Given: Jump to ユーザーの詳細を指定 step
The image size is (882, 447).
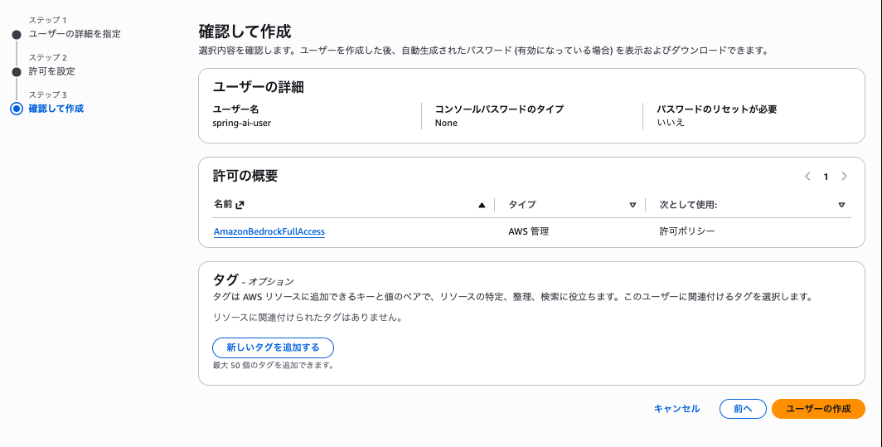Looking at the screenshot, I should pyautogui.click(x=75, y=34).
